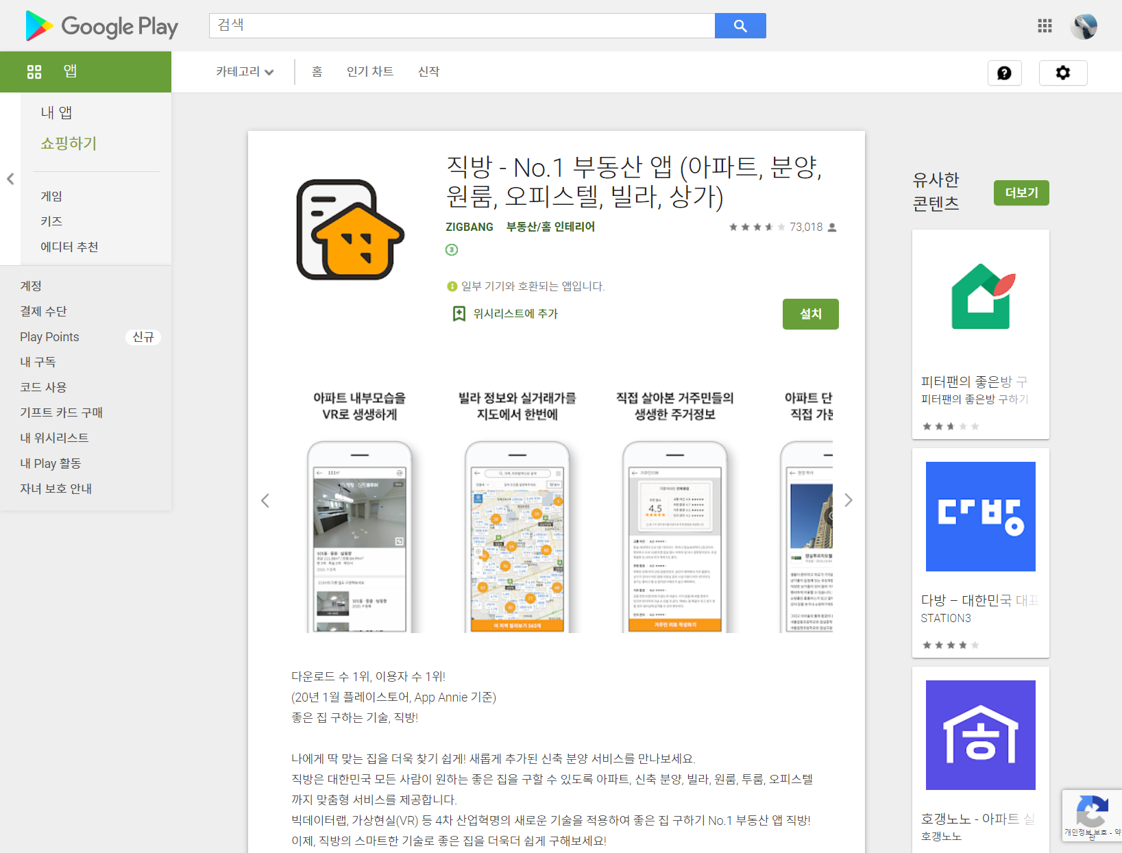Image resolution: width=1122 pixels, height=853 pixels.
Task: Open 내 위시리스트
Action: (54, 438)
